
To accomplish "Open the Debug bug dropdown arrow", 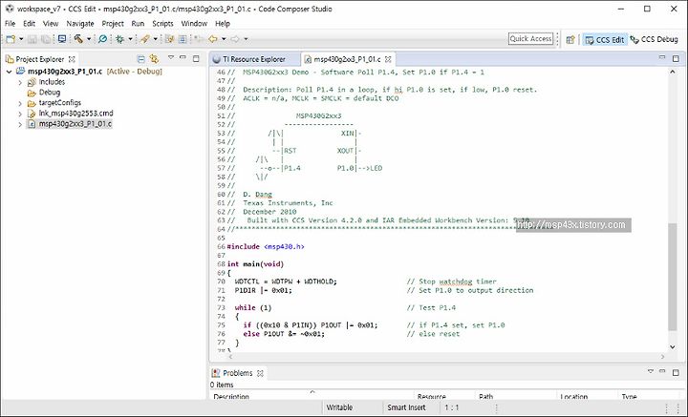I will [x=130, y=39].
